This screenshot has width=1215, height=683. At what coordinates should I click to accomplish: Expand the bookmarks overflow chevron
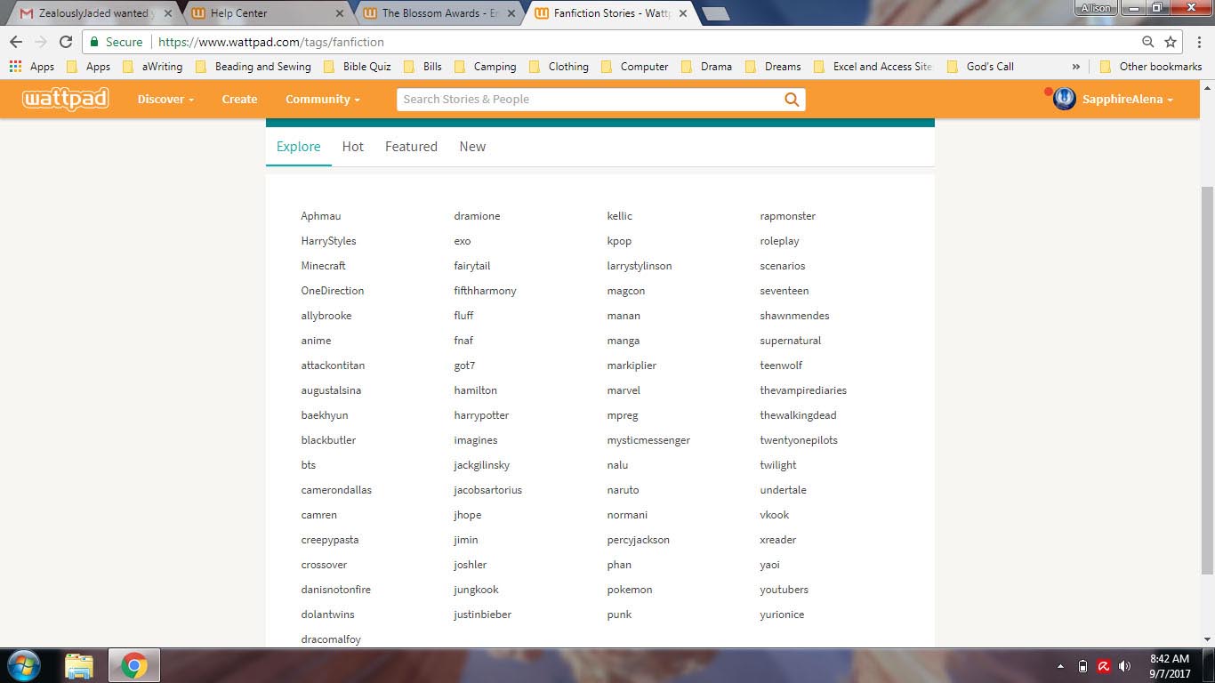[x=1076, y=67]
